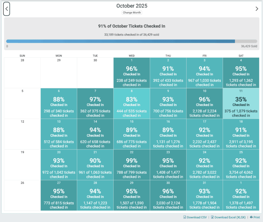Image resolution: width=263 pixels, height=222 pixels.
Task: Open October 11 cell with 35% checked in
Action: [241, 103]
